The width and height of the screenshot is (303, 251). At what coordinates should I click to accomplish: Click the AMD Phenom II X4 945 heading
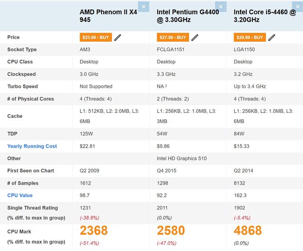point(108,16)
